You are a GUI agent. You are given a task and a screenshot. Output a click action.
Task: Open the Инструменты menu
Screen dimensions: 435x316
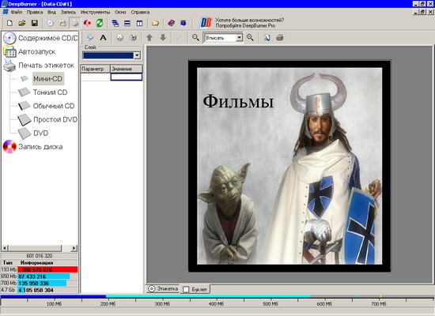[95, 12]
